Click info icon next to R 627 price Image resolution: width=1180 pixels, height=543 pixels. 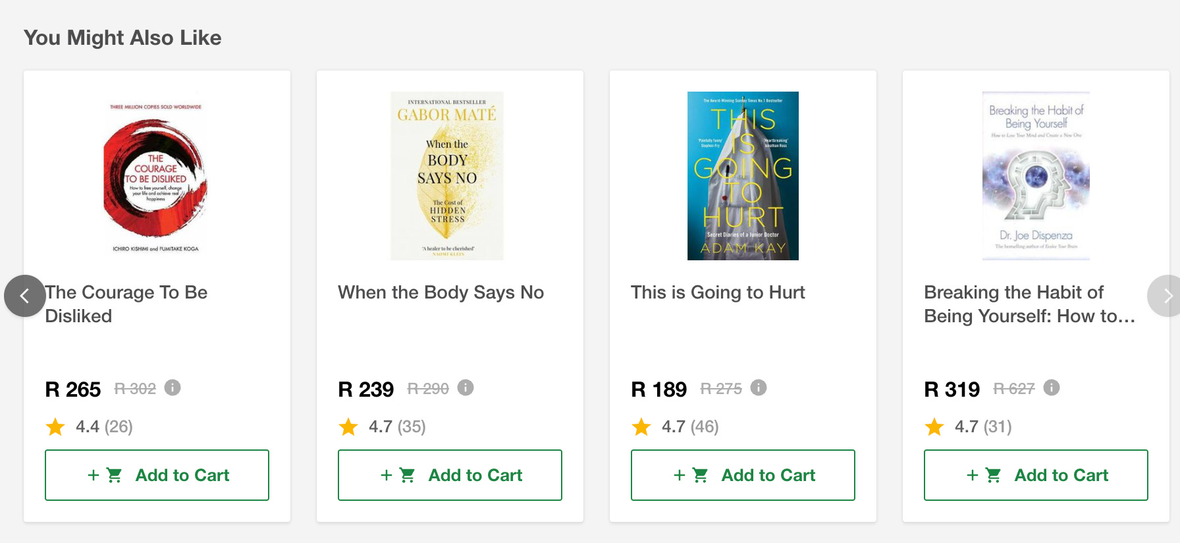click(1052, 387)
